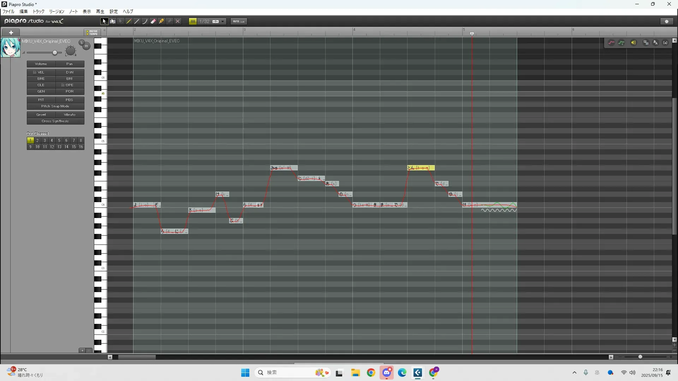
Task: Toggle the yellow grid snap button
Action: (193, 22)
